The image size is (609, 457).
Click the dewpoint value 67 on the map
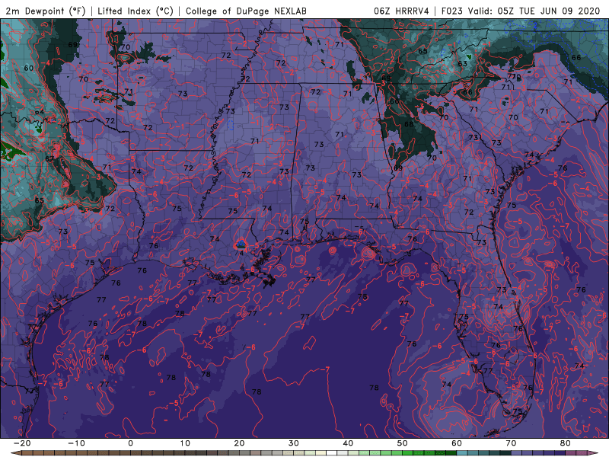click(49, 159)
